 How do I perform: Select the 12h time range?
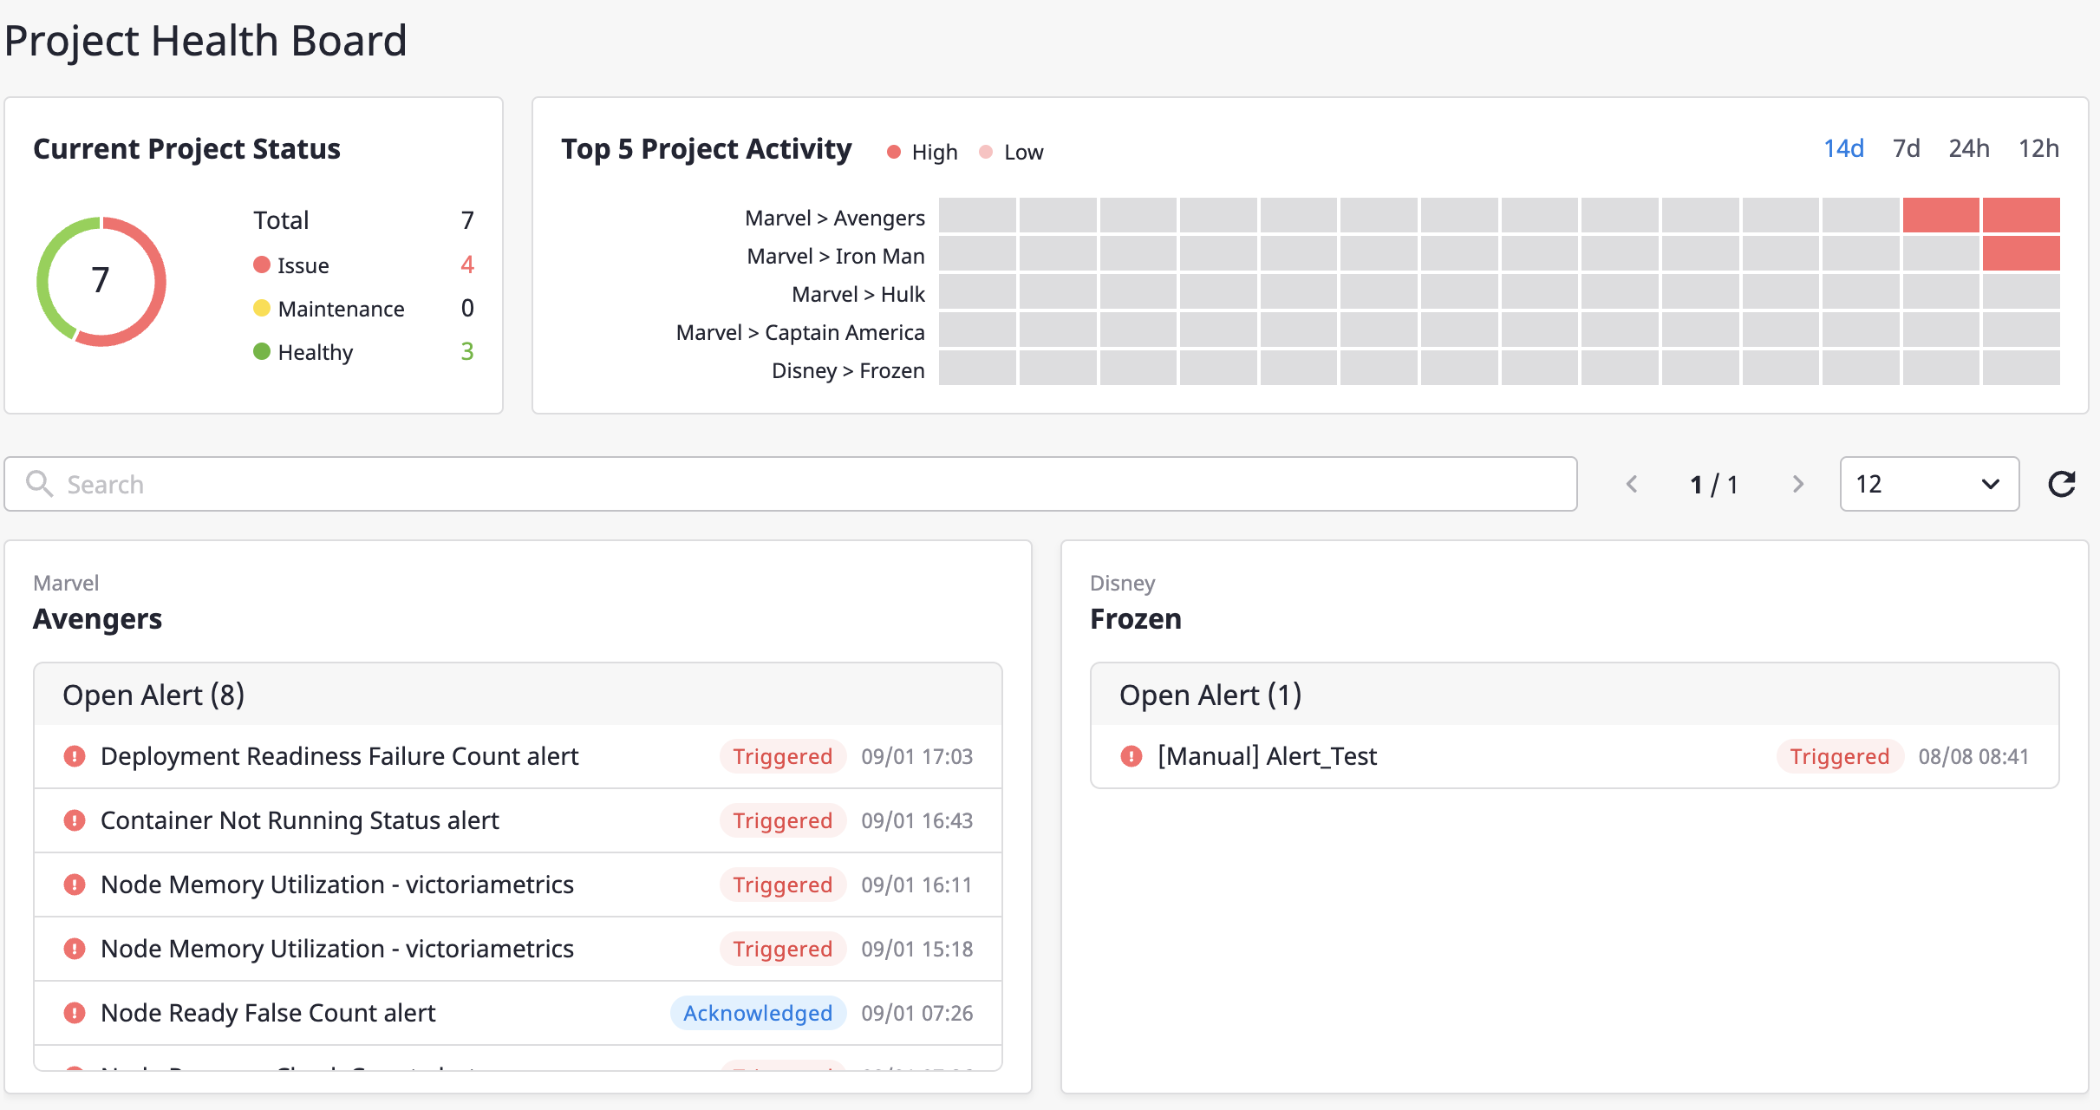click(2038, 148)
